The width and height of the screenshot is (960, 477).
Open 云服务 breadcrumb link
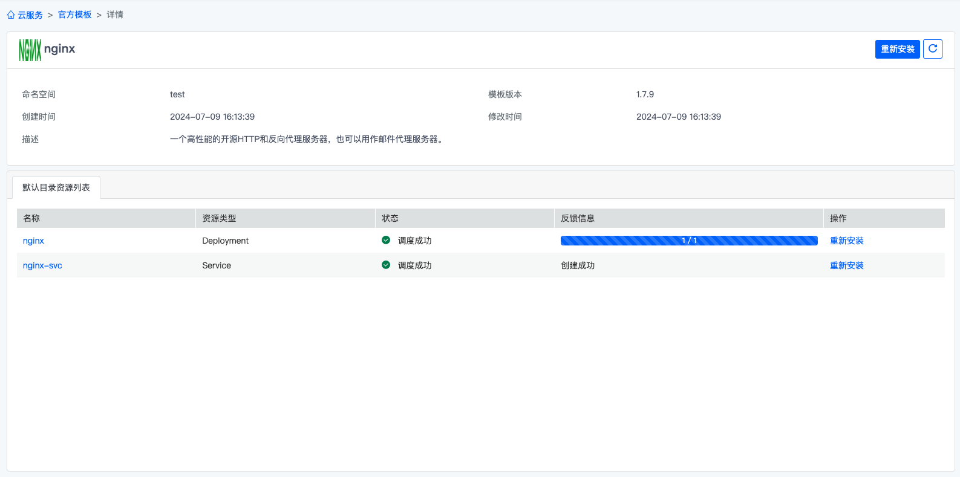point(30,15)
